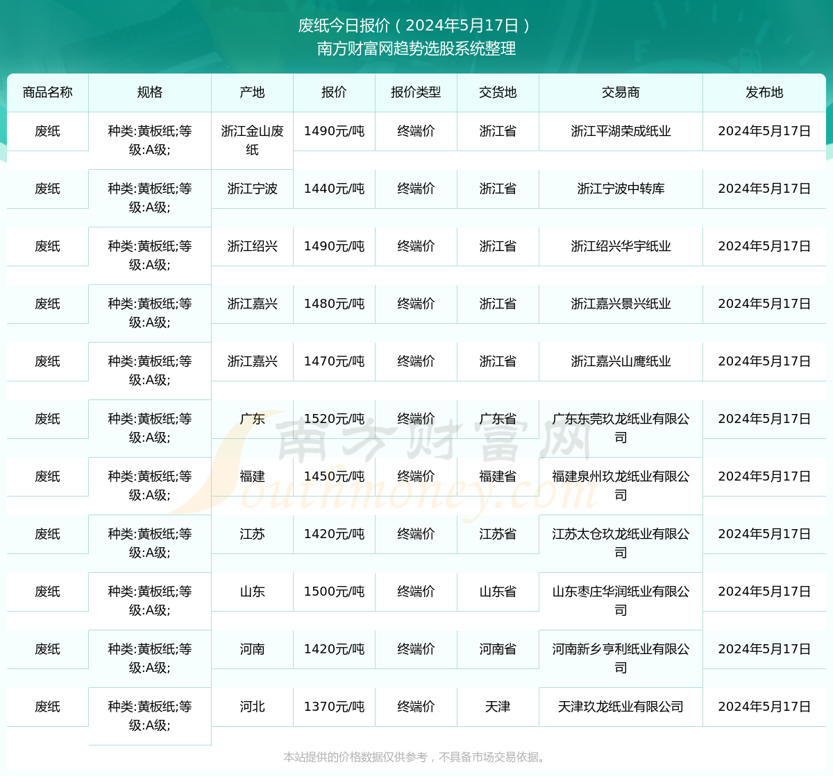Image resolution: width=833 pixels, height=776 pixels.
Task: Click the origin 浙江嘉兴 in the 景兴纸业 row
Action: (252, 304)
